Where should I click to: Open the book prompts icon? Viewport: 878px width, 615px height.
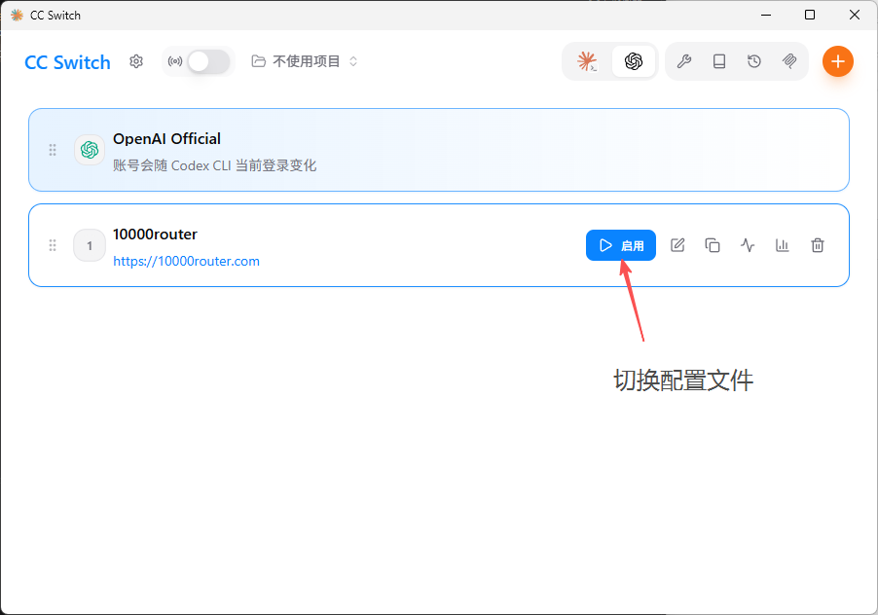coord(719,61)
